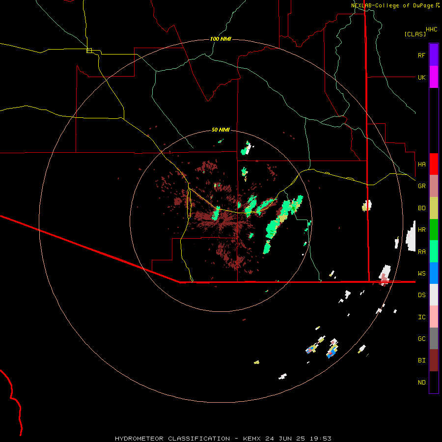Click the GR legend color swatch
This screenshot has height=442, width=442.
click(x=434, y=186)
